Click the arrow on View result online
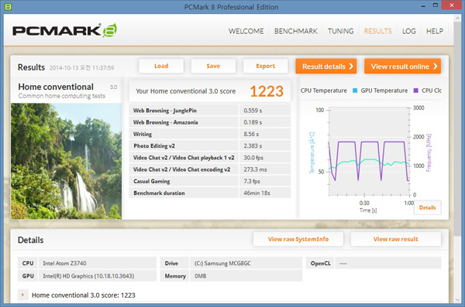The image size is (465, 307). pyautogui.click(x=435, y=67)
